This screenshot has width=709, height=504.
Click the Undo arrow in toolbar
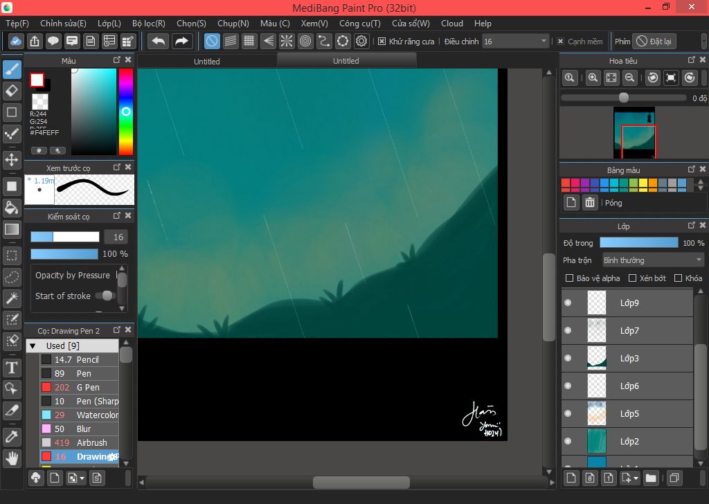tap(159, 41)
